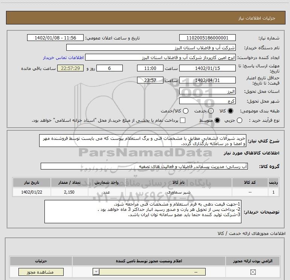Click the گروه کالا field آب رسانی

144,166
